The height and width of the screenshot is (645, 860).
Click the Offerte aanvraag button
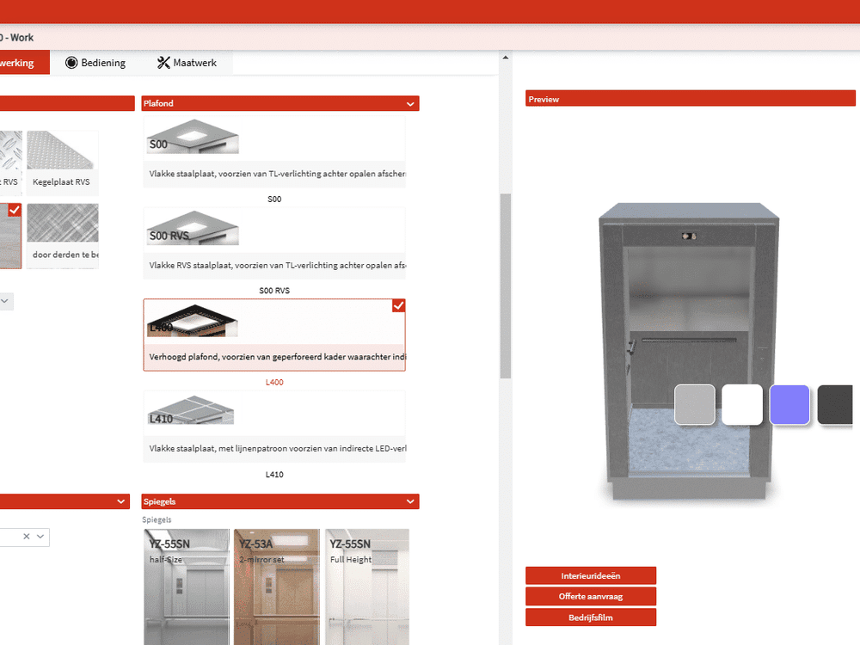tap(591, 596)
